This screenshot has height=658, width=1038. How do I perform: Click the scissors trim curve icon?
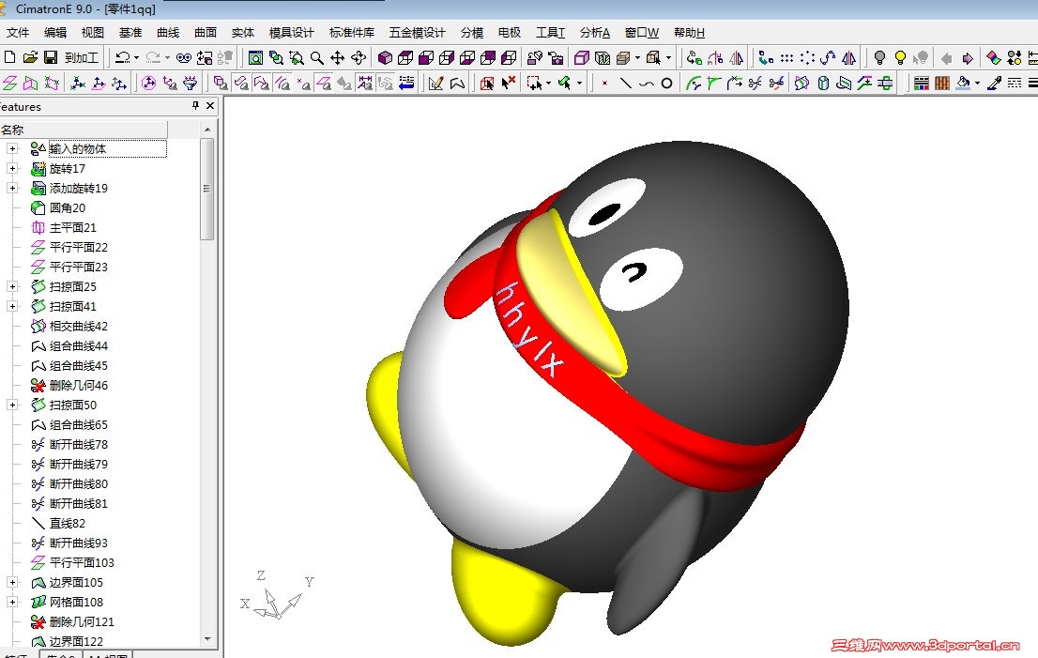click(x=756, y=83)
